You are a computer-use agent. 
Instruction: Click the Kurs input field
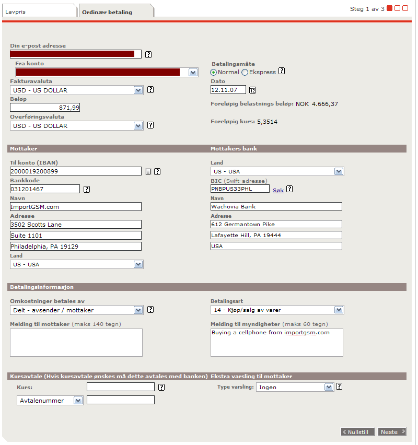[x=121, y=387]
